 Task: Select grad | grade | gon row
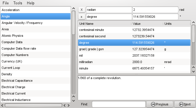[x=134, y=49]
